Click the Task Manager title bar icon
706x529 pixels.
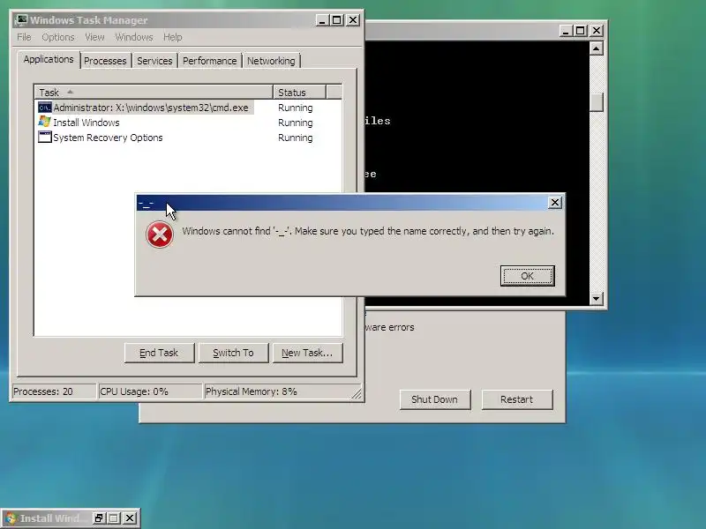tap(20, 20)
